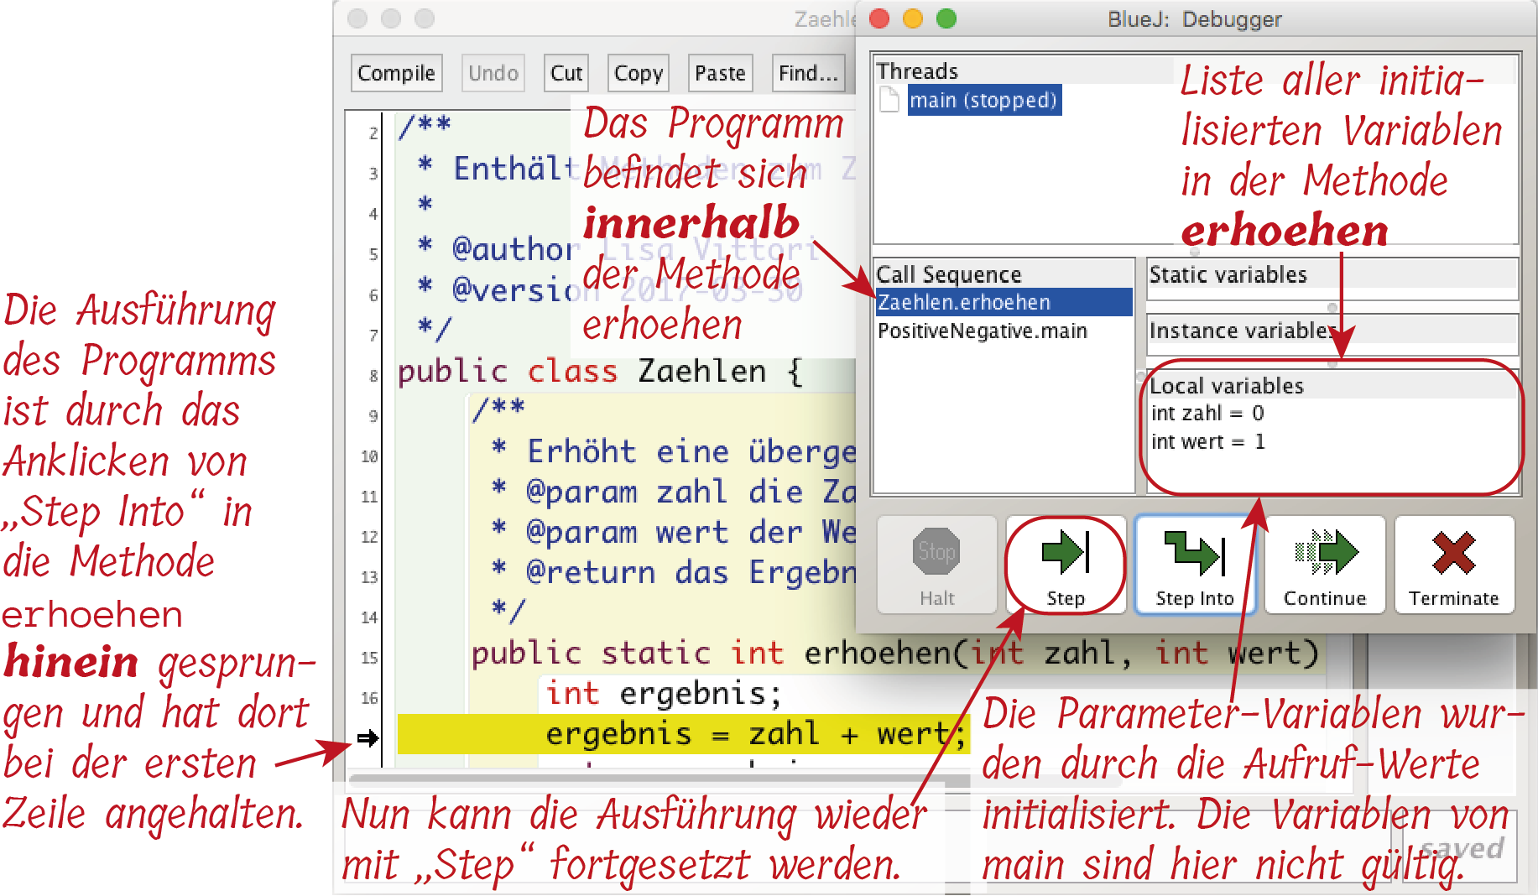Maximize the Debugger window with green button
Image resolution: width=1538 pixels, height=896 pixels.
[946, 18]
